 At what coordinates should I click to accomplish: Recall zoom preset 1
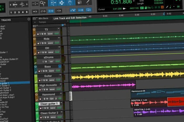pyautogui.click(x=11, y=12)
